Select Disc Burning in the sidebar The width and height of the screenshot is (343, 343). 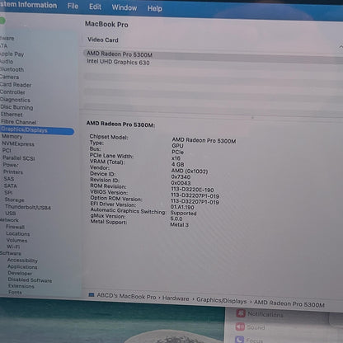[16, 107]
